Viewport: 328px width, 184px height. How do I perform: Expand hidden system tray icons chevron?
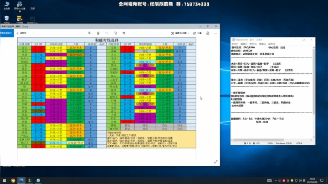(x=276, y=180)
